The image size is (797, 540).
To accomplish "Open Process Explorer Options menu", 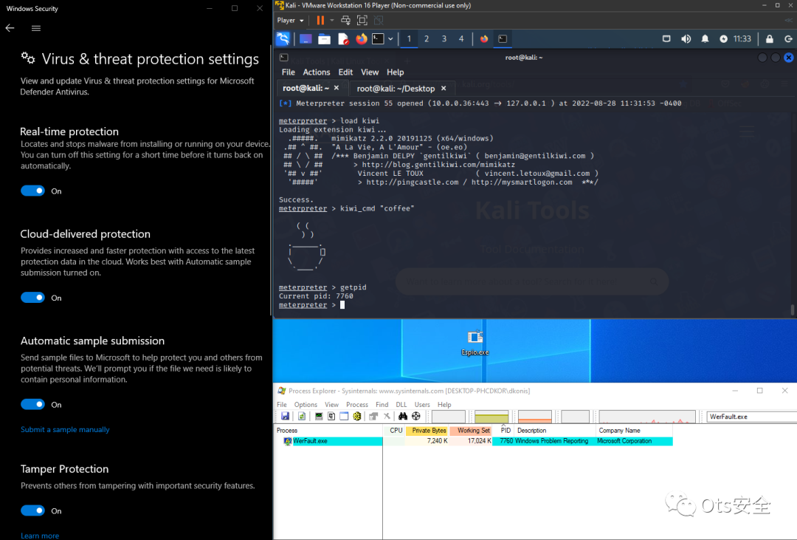I will [306, 405].
